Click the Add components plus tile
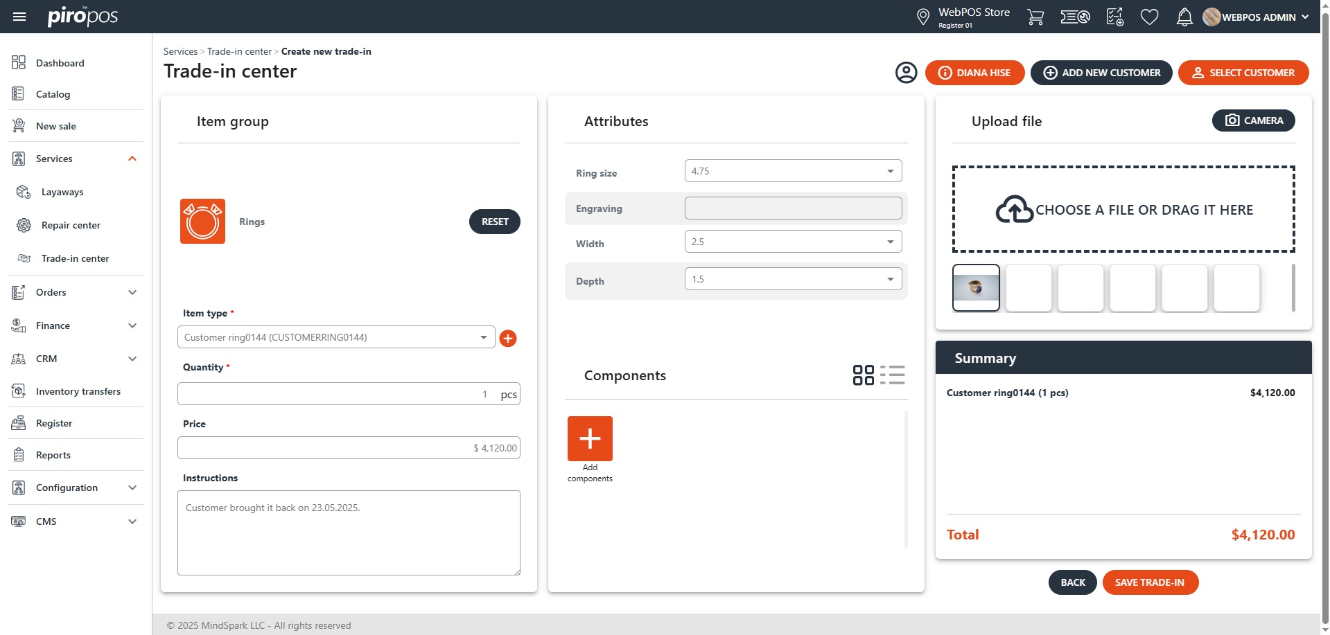The width and height of the screenshot is (1330, 635). tap(590, 439)
